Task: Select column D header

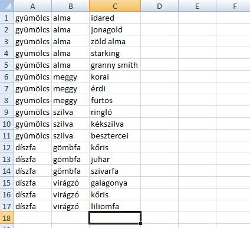Action: click(x=160, y=6)
